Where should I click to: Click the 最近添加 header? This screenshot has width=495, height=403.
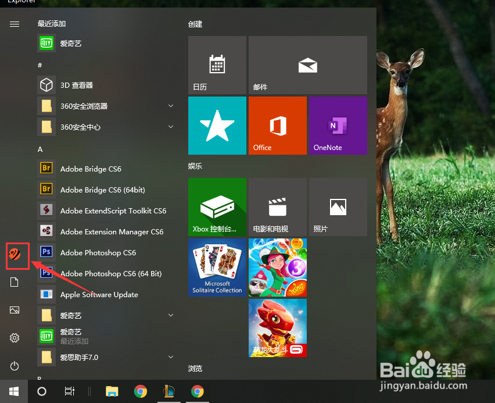[x=52, y=24]
